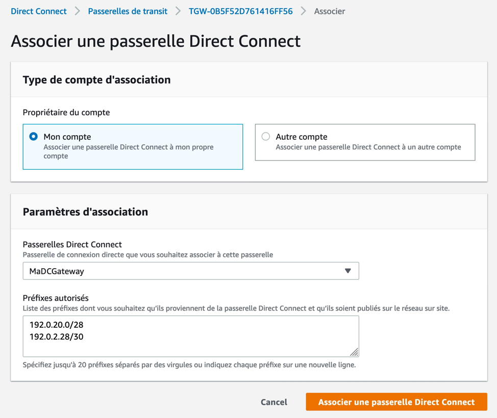
Task: Click chevron after Direct Connect breadcrumb
Action: pyautogui.click(x=78, y=11)
